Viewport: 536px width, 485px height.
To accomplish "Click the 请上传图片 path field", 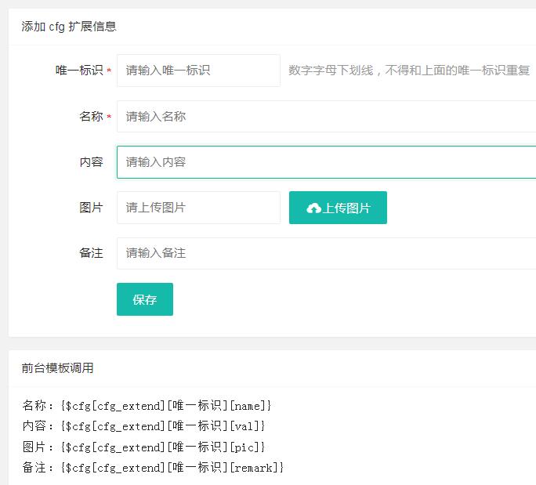I will pos(198,208).
